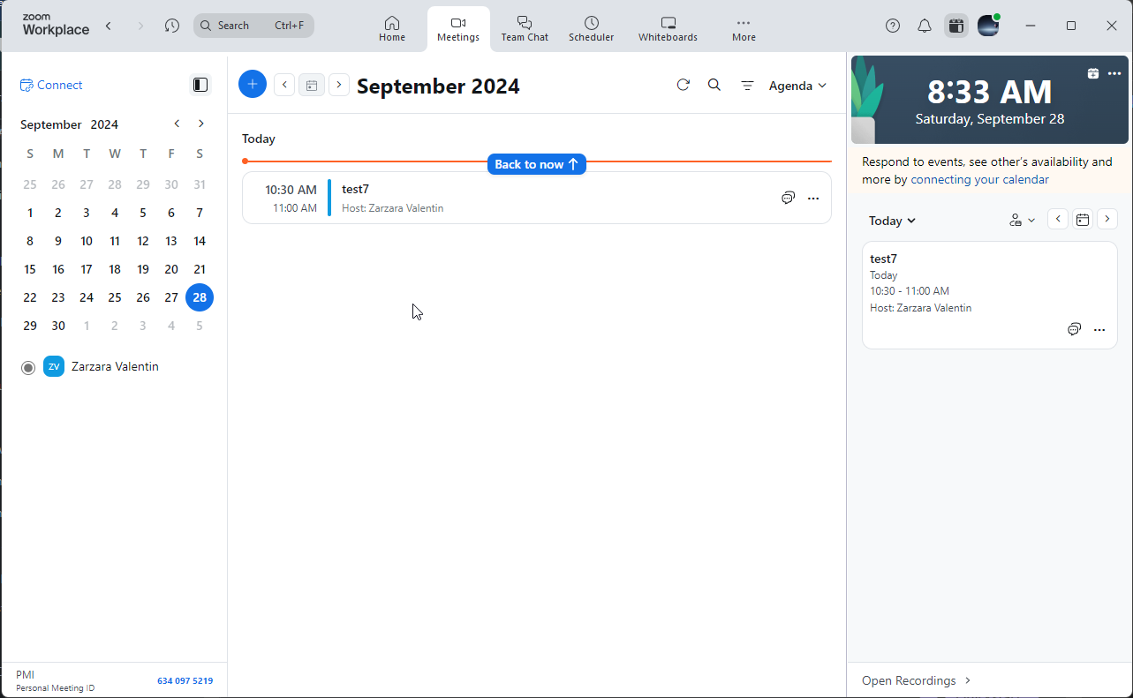Open the help question mark icon
The width and height of the screenshot is (1133, 698).
[893, 26]
